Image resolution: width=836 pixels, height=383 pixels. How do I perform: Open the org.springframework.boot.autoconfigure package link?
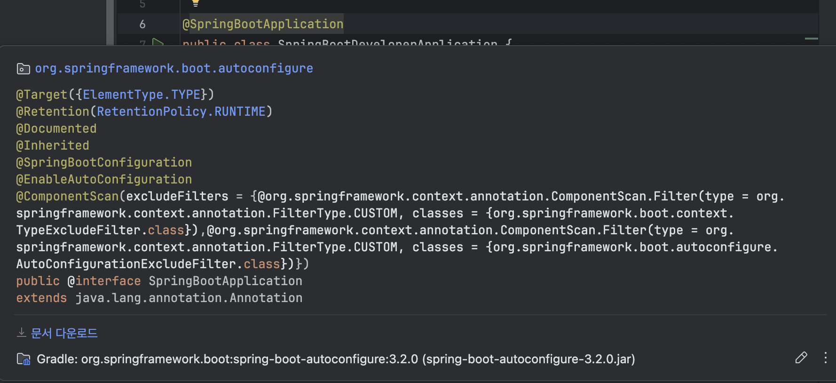point(174,69)
